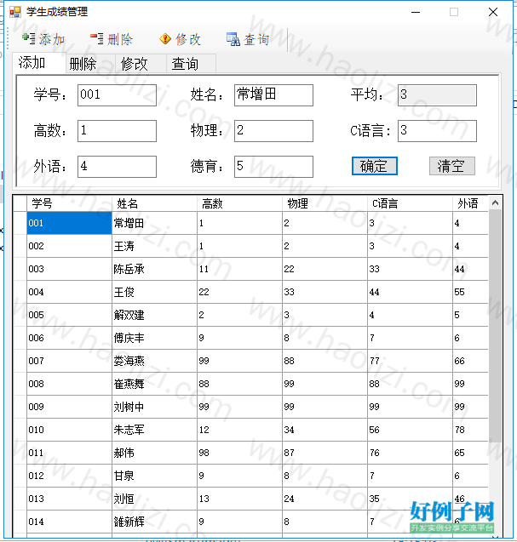Click the name cell 傅庆丰

[154, 338]
